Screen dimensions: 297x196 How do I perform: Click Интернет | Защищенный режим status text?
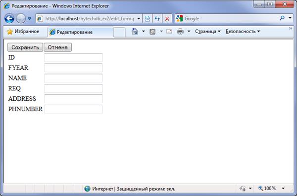tap(134, 189)
